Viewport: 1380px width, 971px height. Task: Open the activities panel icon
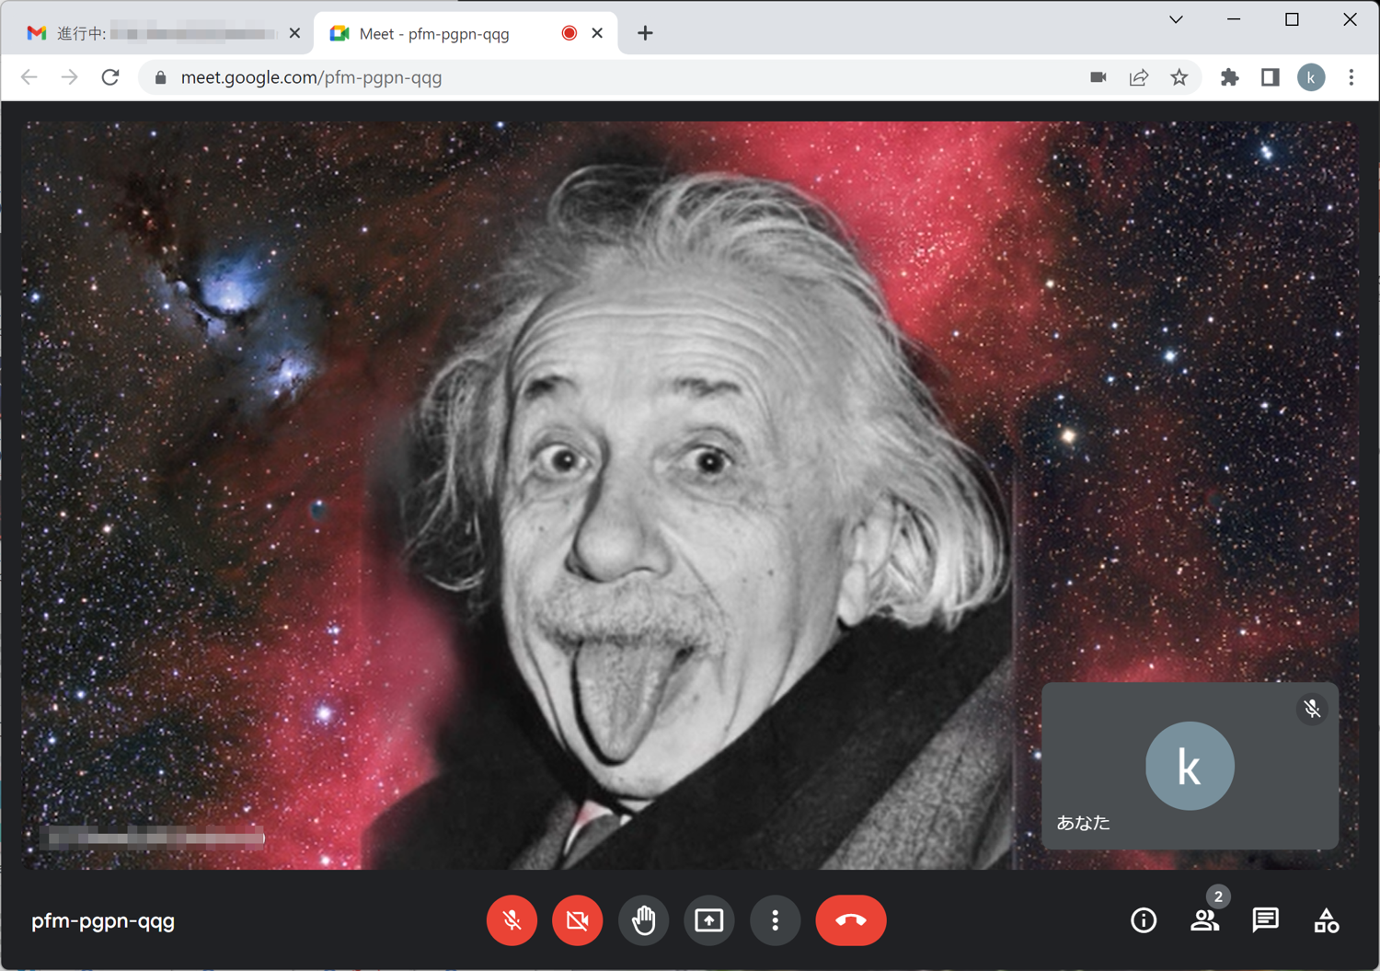(1326, 920)
